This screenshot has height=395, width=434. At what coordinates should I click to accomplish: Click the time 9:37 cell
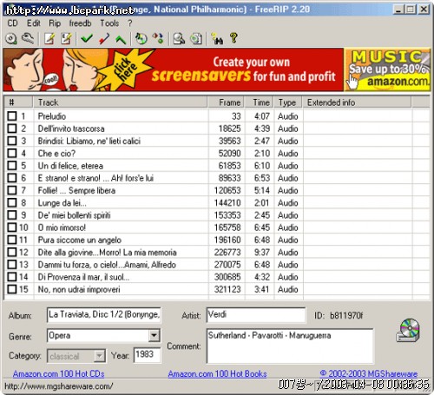(x=262, y=253)
